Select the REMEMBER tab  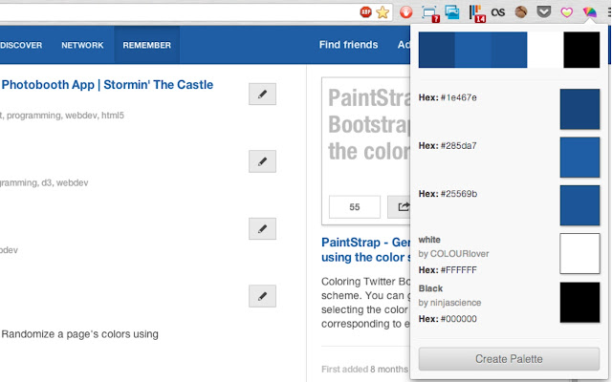(x=146, y=45)
